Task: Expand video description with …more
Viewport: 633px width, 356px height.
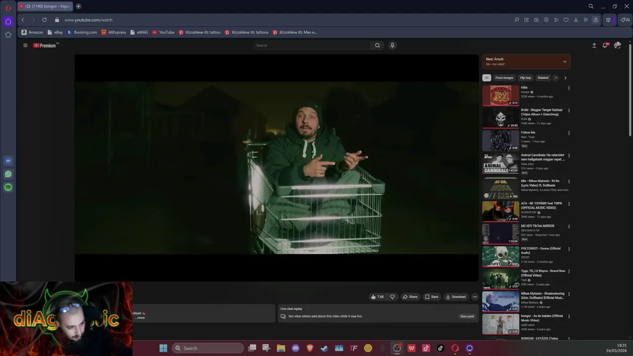Action: 140,318
